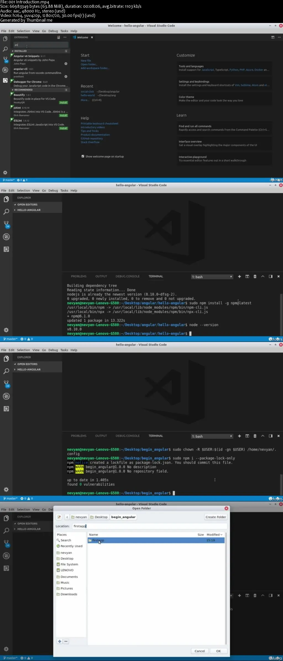This screenshot has width=283, height=661.
Task: Focus Location field containing firstapp
Action: click(x=150, y=526)
